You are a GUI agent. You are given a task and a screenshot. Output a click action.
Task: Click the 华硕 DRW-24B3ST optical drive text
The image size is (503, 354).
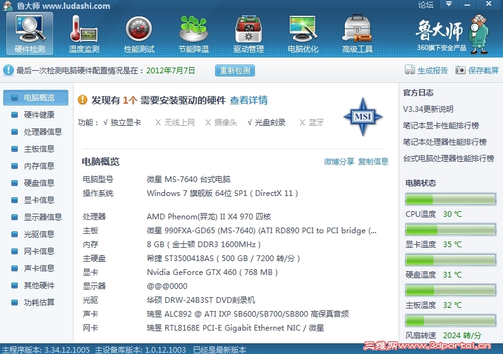(x=201, y=300)
